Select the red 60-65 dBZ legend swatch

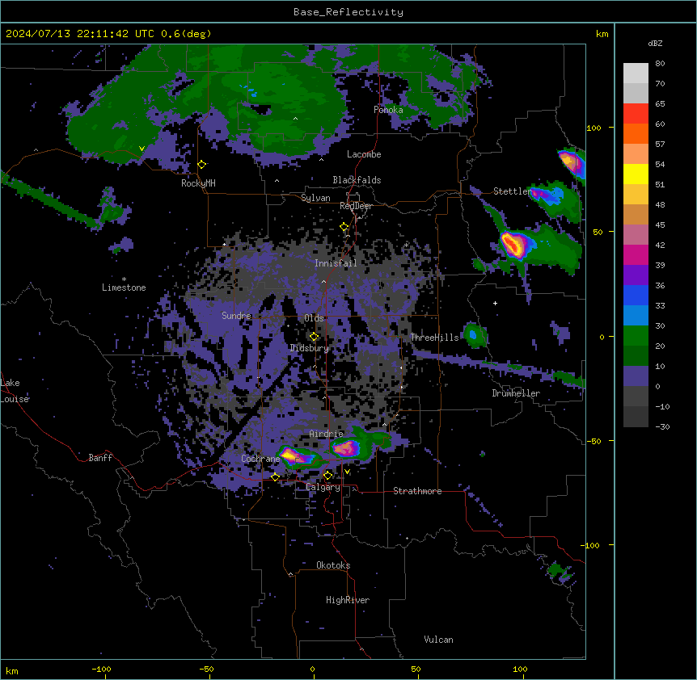pyautogui.click(x=636, y=114)
